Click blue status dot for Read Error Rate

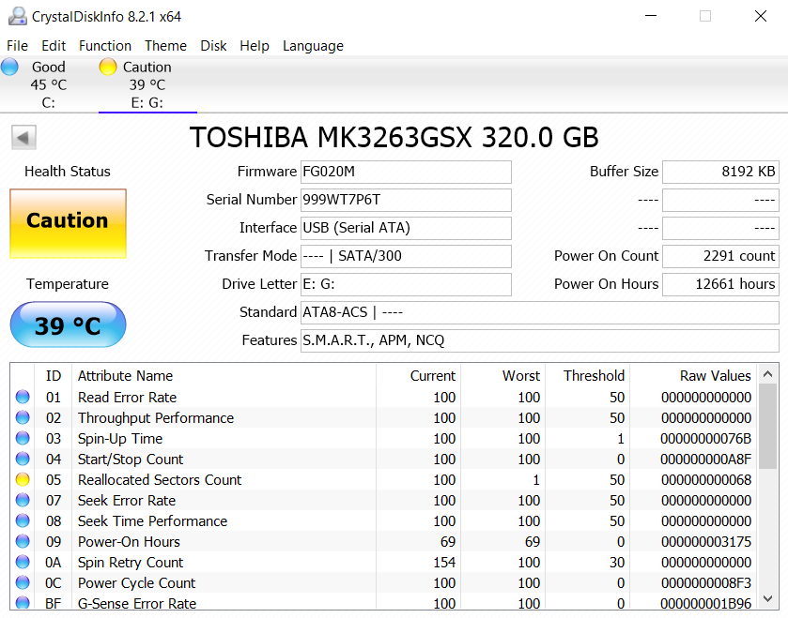click(23, 397)
